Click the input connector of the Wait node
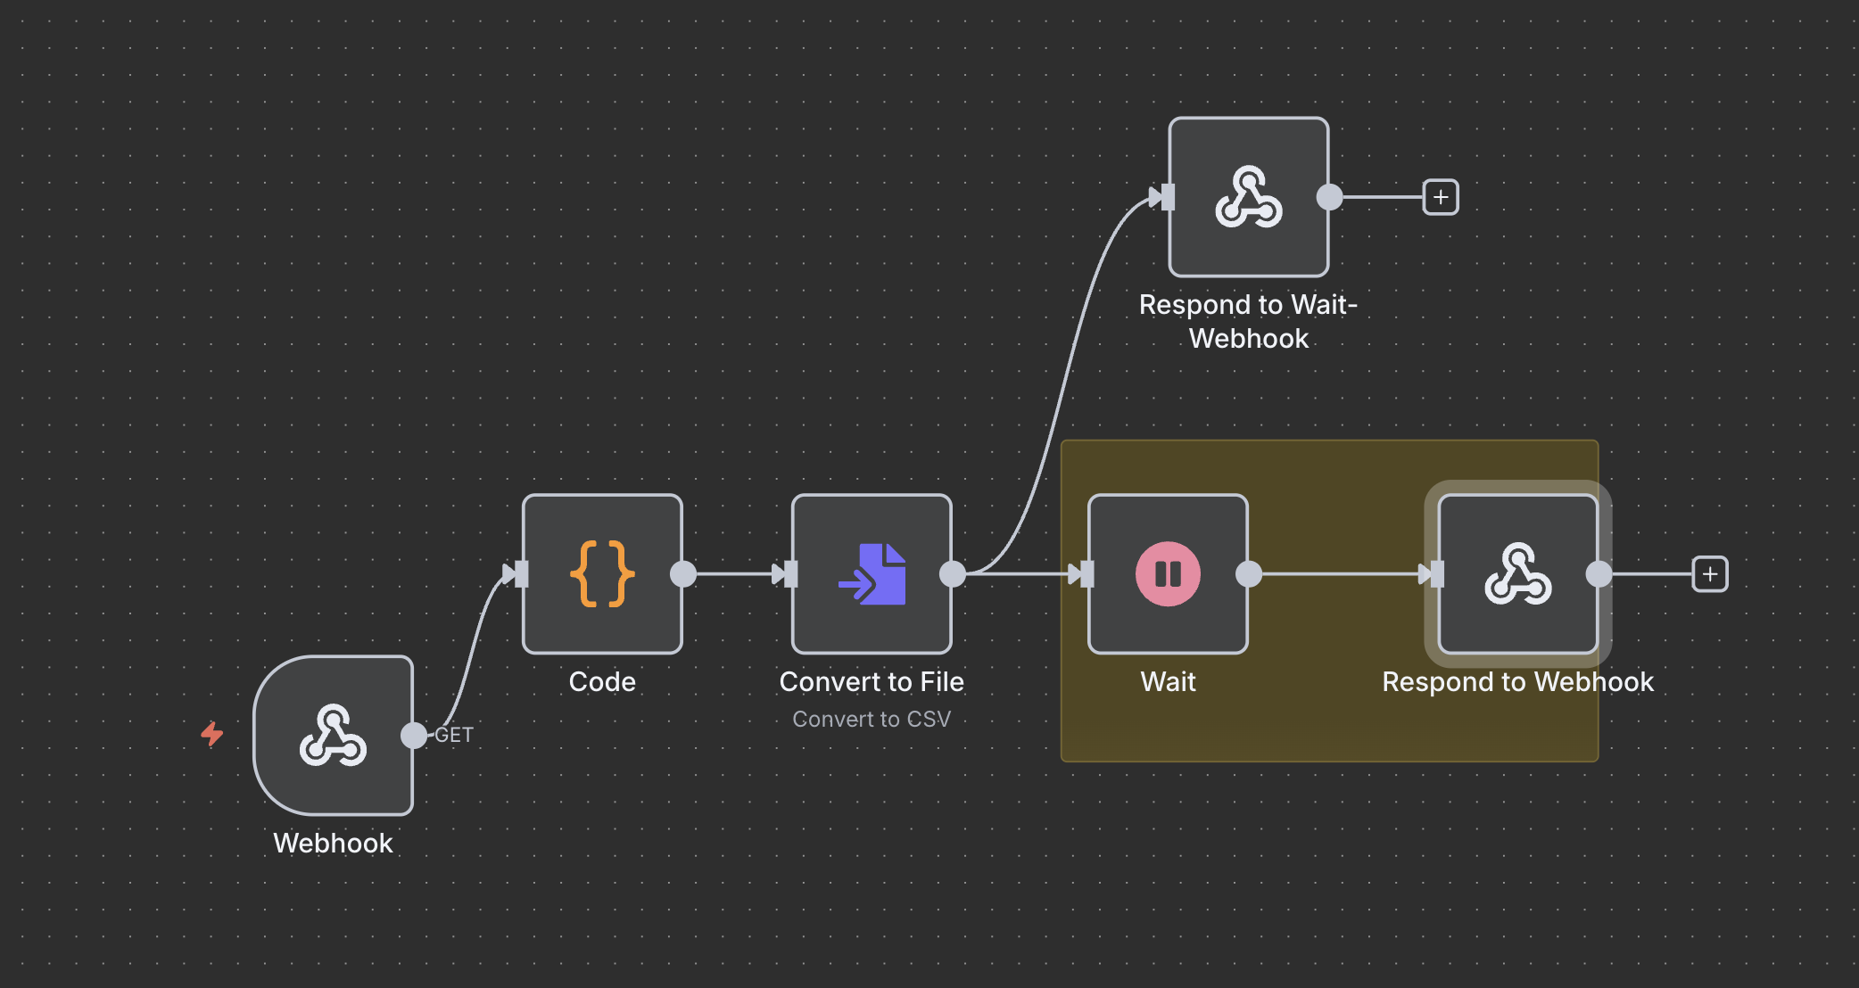This screenshot has width=1859, height=988. pos(1084,574)
